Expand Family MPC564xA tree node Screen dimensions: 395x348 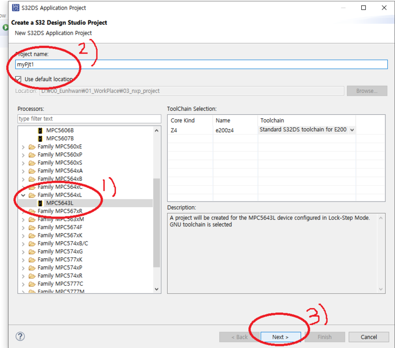(x=23, y=171)
